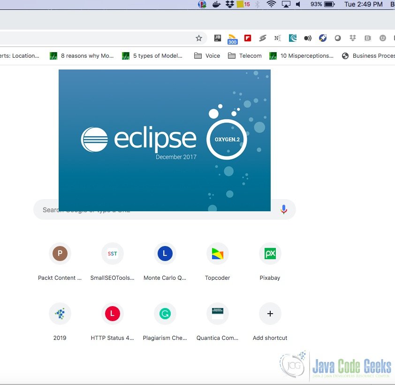The image size is (395, 385).
Task: Click the sound wave extension icon
Action: tap(307, 38)
